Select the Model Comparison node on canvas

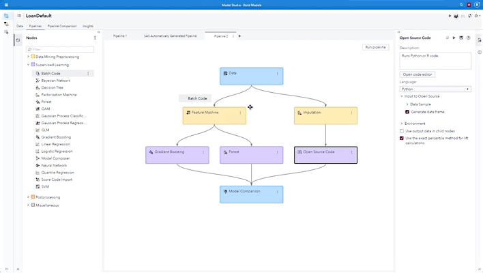click(251, 195)
